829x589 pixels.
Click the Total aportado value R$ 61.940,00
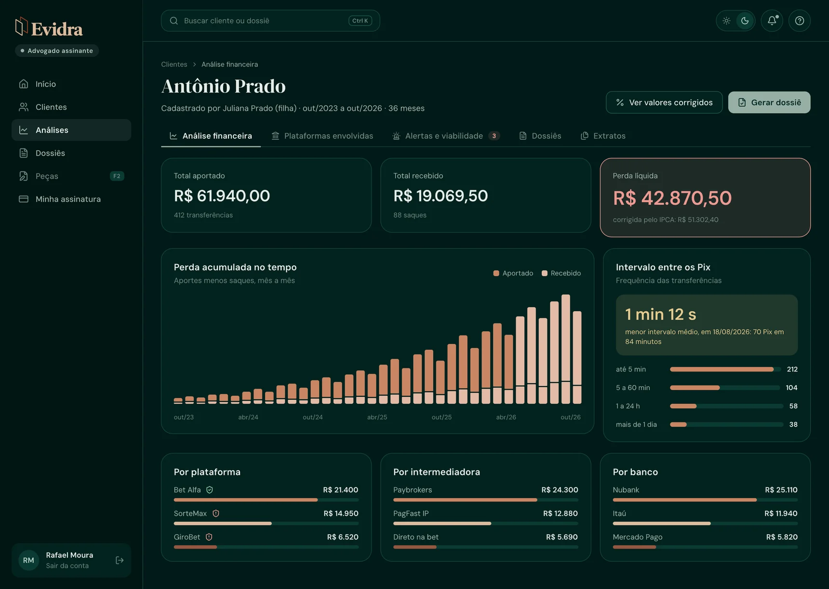pyautogui.click(x=222, y=196)
